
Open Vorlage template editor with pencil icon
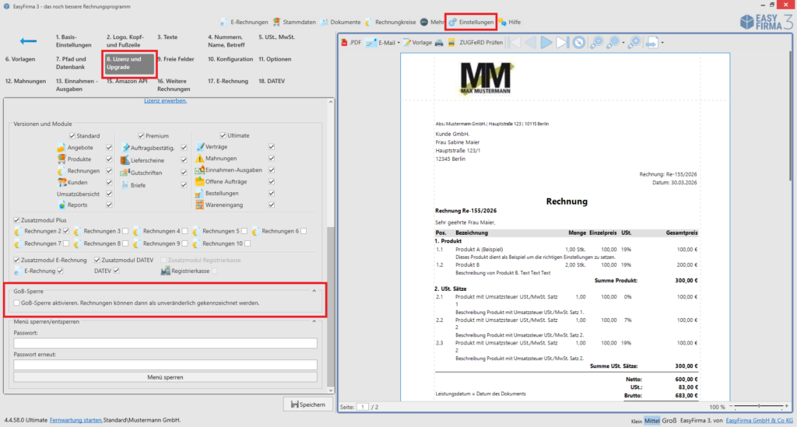click(407, 43)
